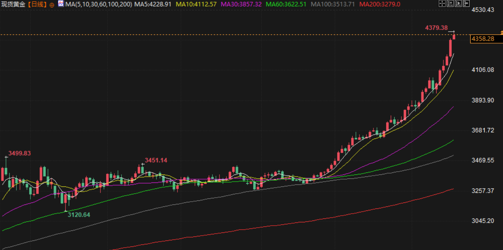
Task: Select the MA200:3279.0 legend label
Action: 379,4
